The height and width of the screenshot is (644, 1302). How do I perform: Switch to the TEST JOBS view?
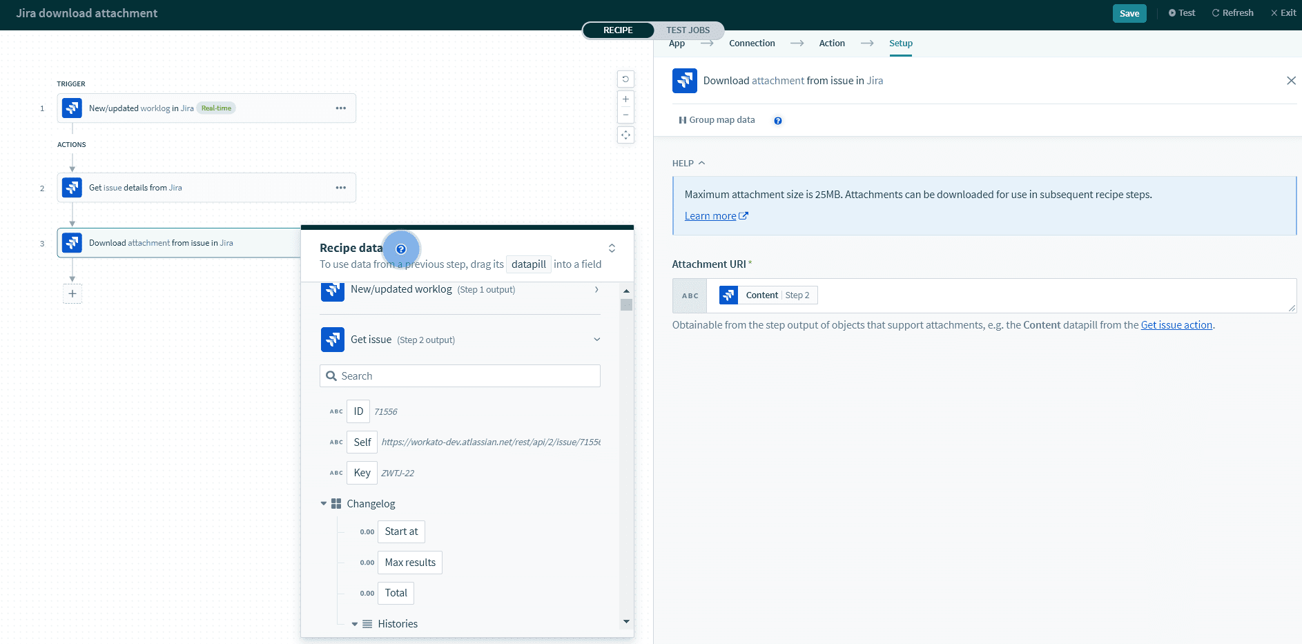[688, 30]
